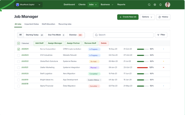Click the red 125% progress bar
Screen dimensions: 185x115
142,67
